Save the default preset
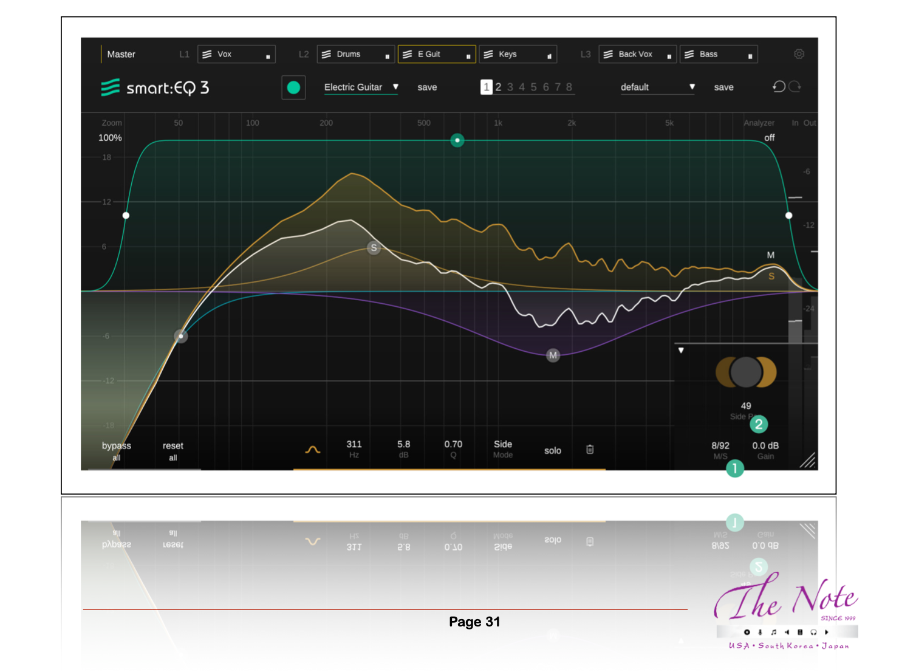Viewport: 899px width, 672px height. click(x=723, y=87)
